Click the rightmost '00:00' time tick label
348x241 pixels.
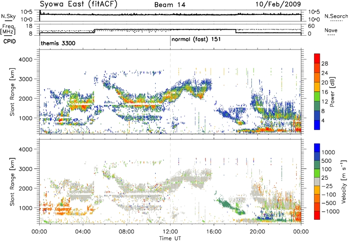click(301, 232)
